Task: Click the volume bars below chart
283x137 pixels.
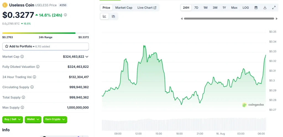Action: [x=184, y=124]
